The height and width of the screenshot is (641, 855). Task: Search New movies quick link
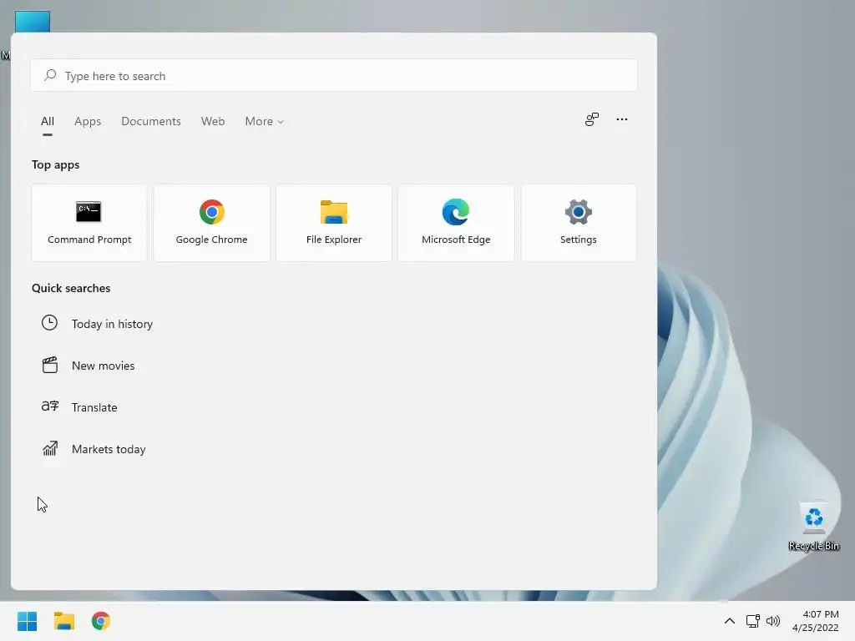pyautogui.click(x=103, y=366)
